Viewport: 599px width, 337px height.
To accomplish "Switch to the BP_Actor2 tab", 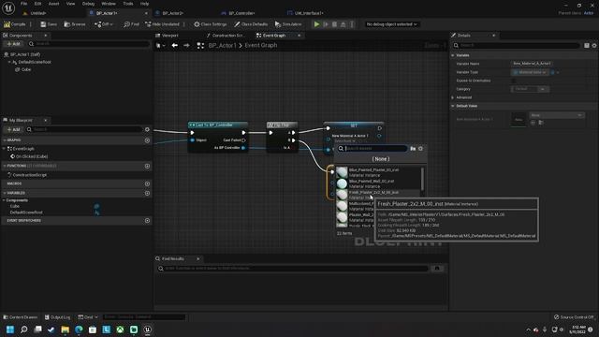I will pyautogui.click(x=172, y=13).
